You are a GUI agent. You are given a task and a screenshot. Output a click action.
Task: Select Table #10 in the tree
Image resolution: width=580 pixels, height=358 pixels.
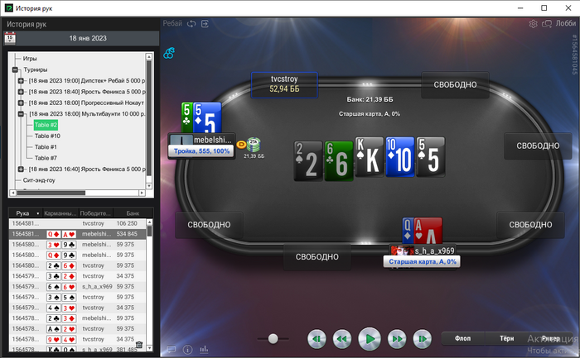point(47,136)
